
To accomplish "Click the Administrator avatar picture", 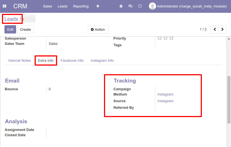I will 152,6.
